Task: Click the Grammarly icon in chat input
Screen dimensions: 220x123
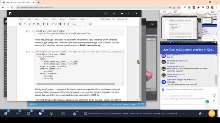Action: [x=207, y=102]
